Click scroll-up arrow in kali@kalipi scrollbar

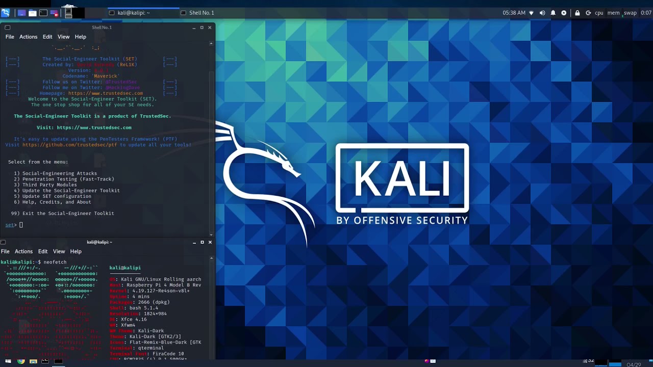(211, 258)
